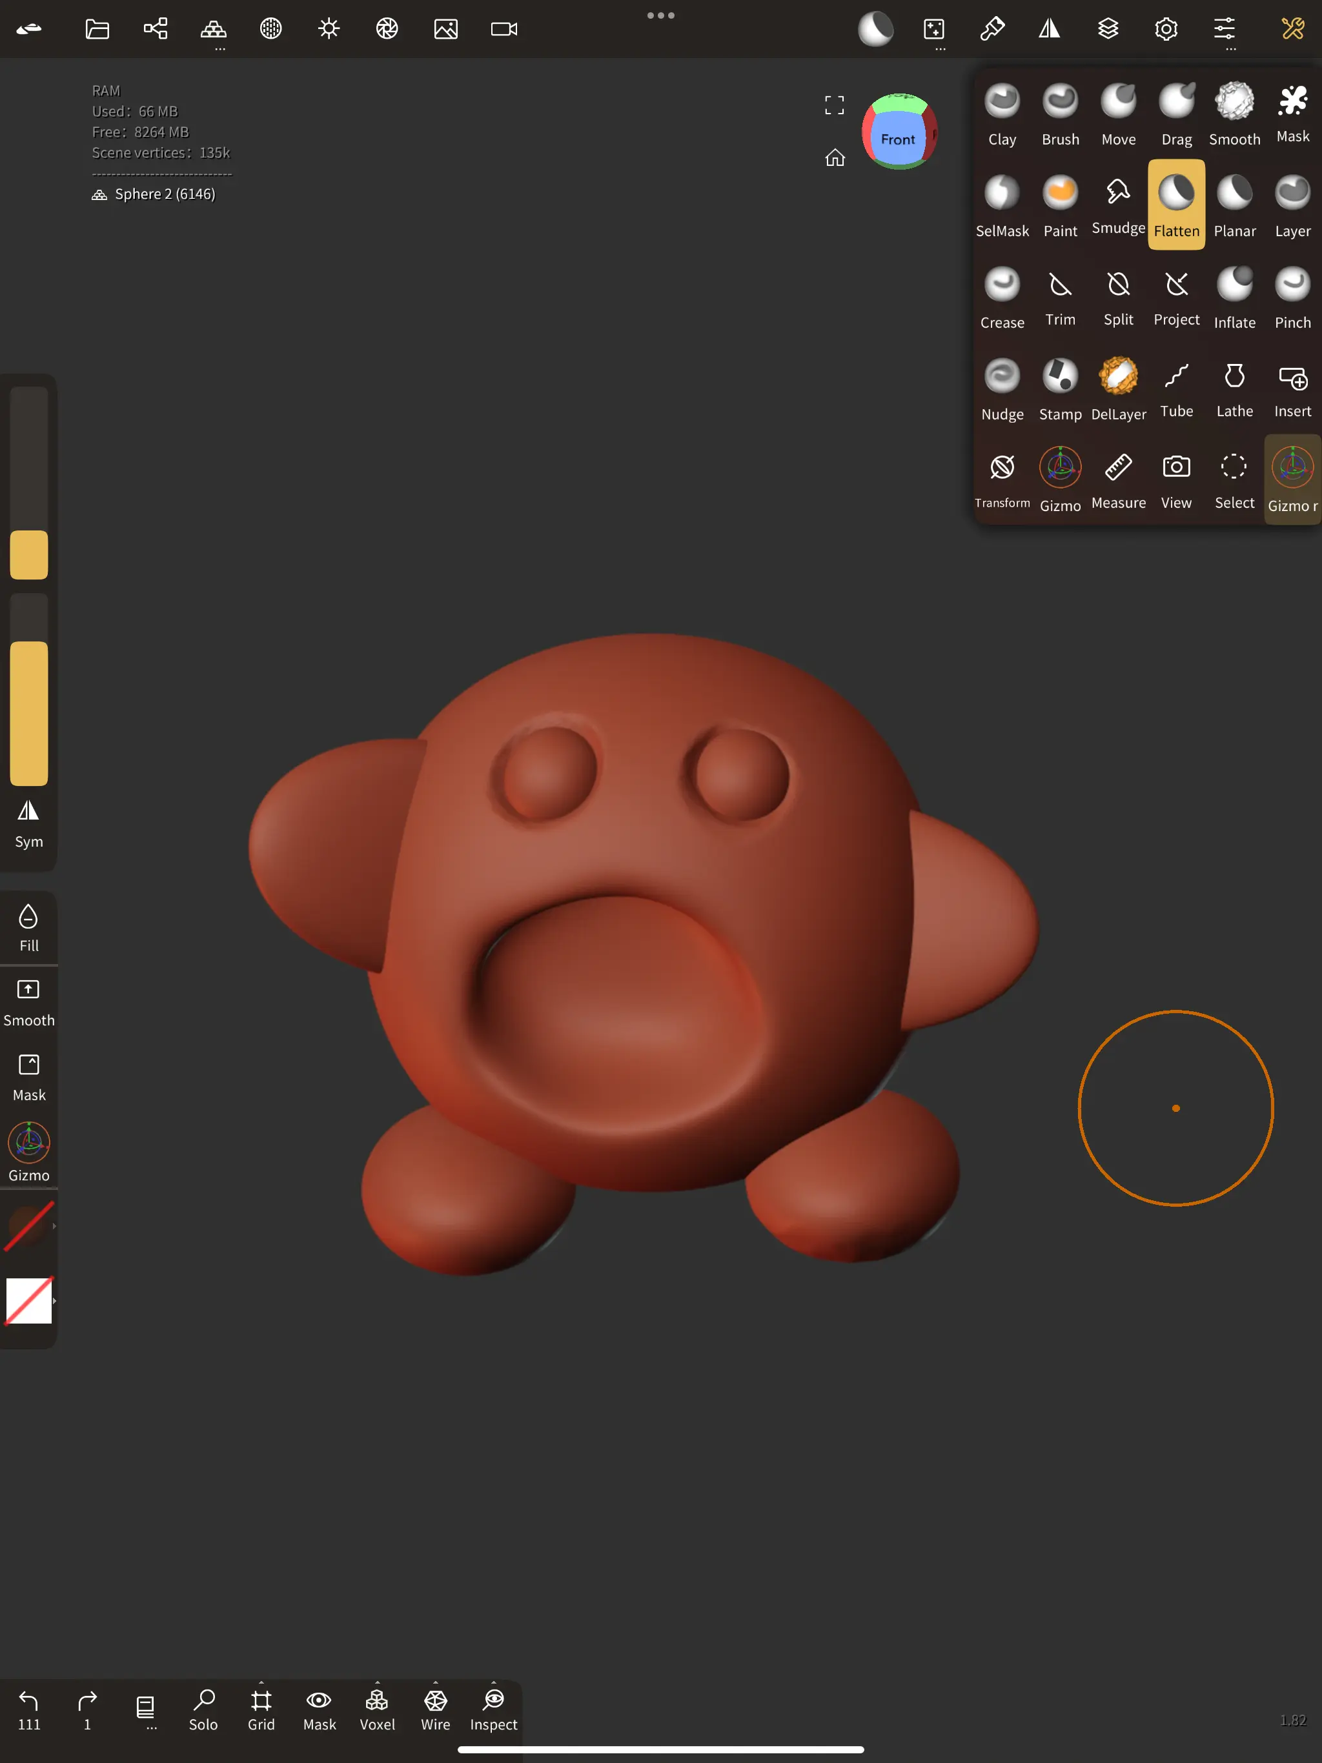Viewport: 1322px width, 1763px height.
Task: Undo the last action
Action: (28, 1711)
